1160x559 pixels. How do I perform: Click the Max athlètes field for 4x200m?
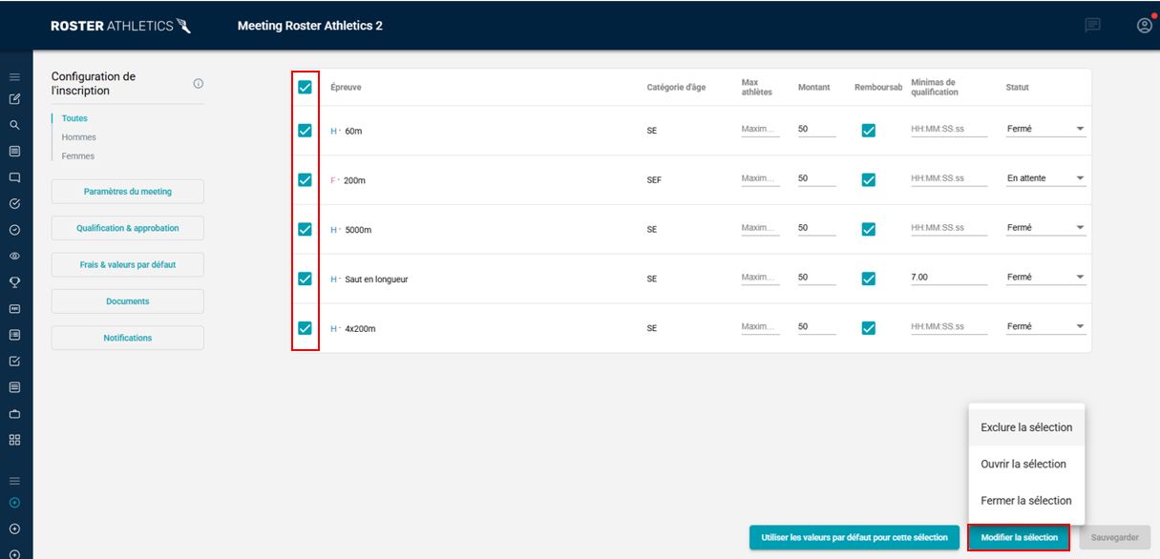pos(760,327)
